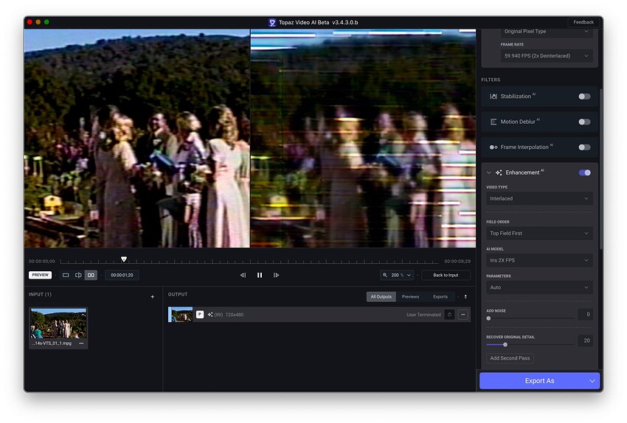Toggle Stabilization filter on
This screenshot has width=627, height=423.
[x=584, y=97]
